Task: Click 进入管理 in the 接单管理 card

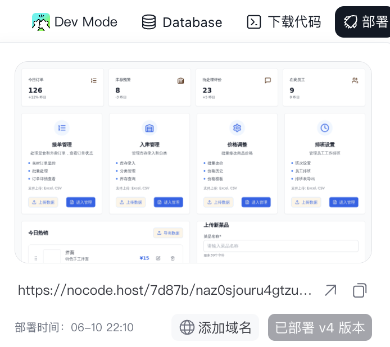Action: coord(80,202)
